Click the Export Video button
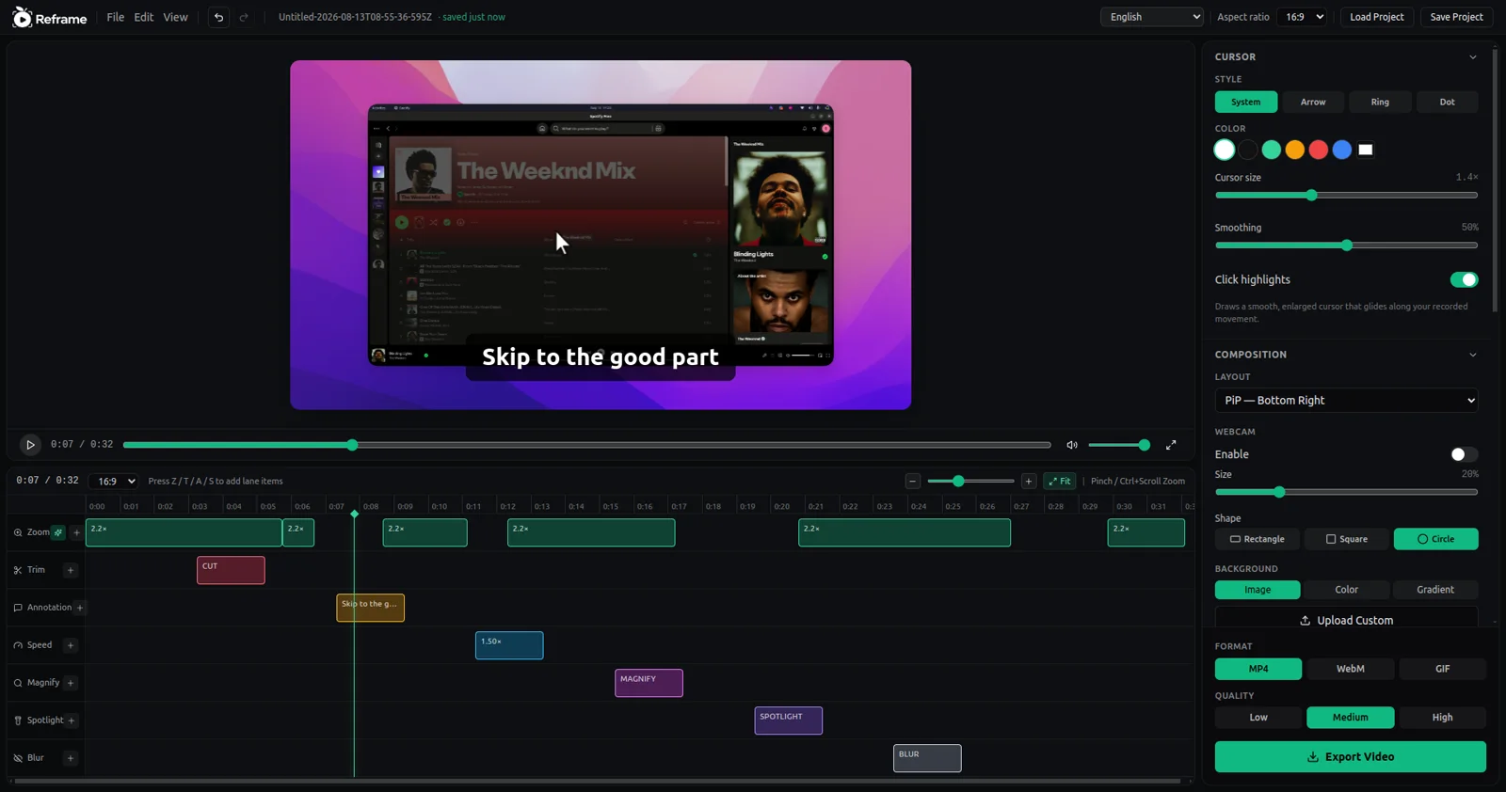This screenshot has height=792, width=1506. tap(1350, 756)
